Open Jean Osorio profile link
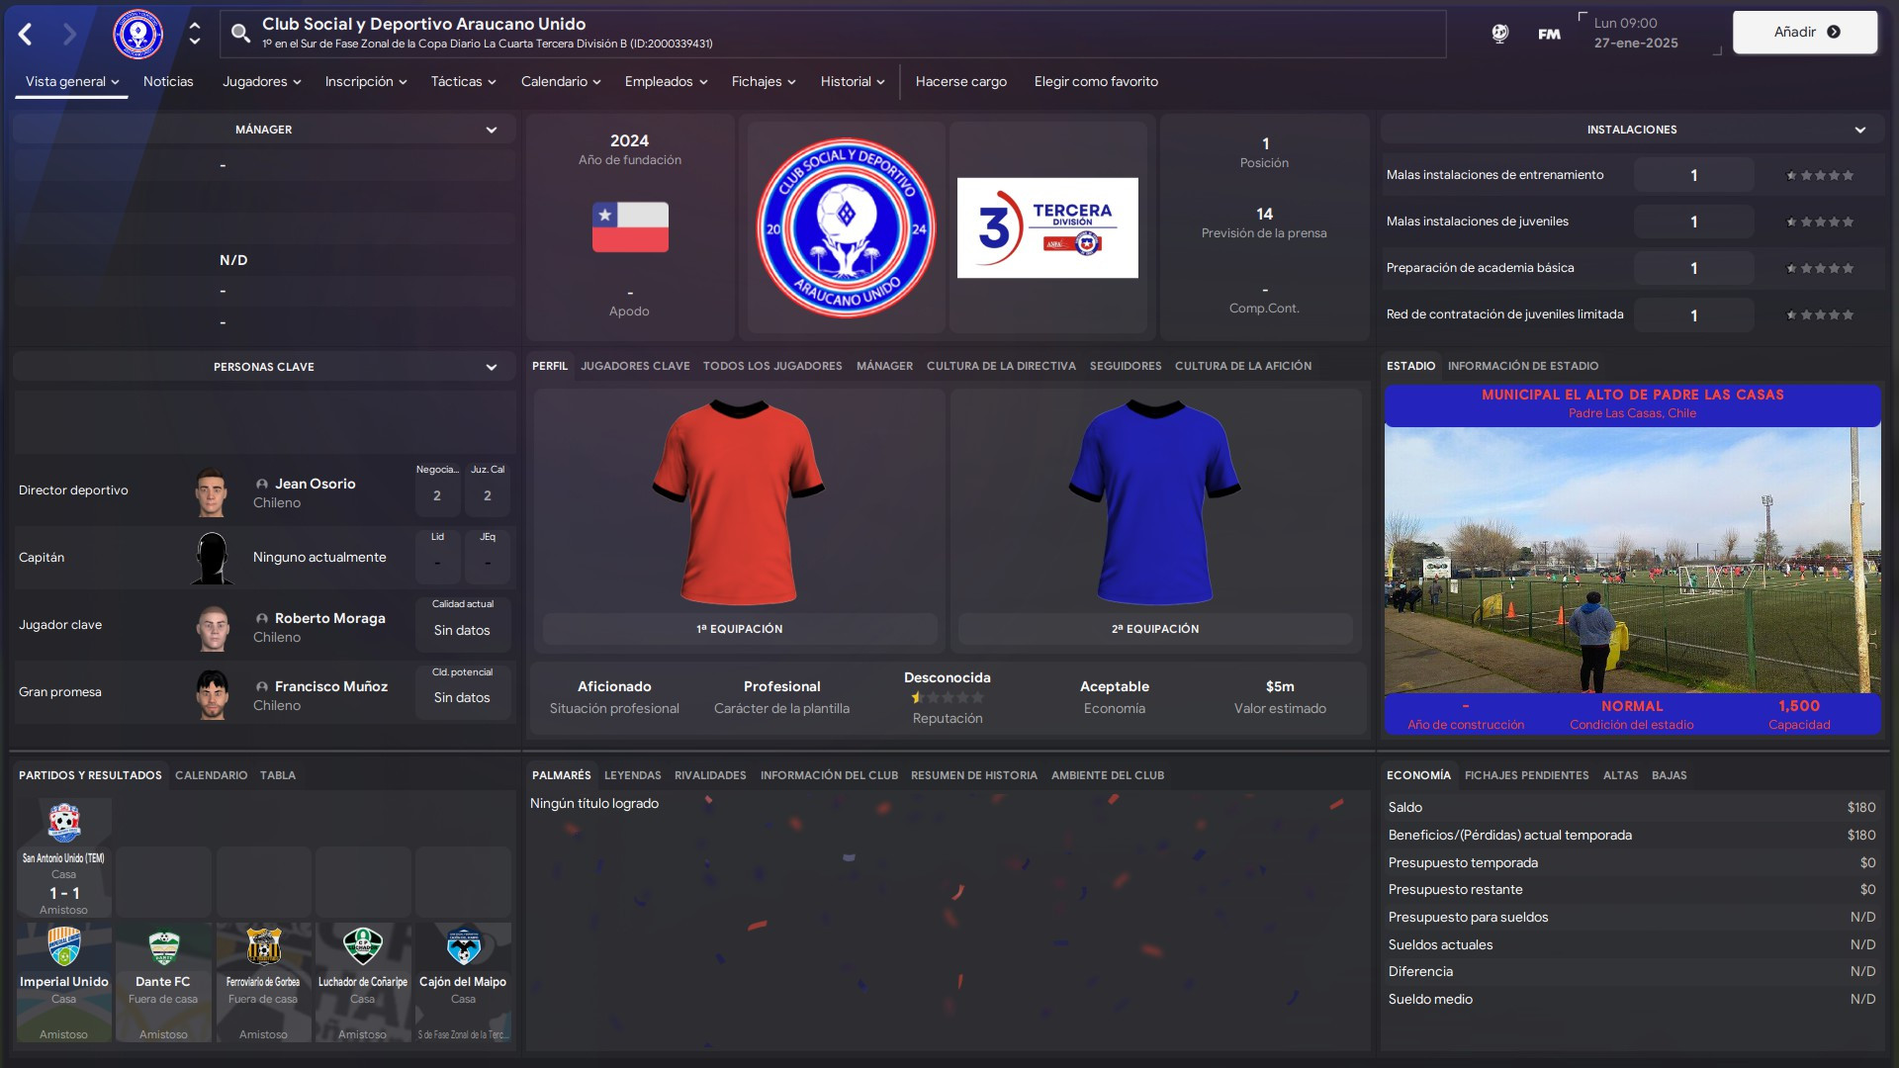The height and width of the screenshot is (1068, 1899). (315, 484)
